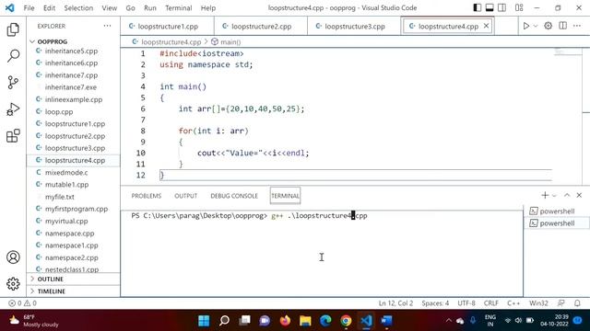
Task: Open the Run and Debug view
Action: (13, 109)
